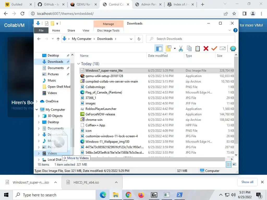Expand the Local Disk tree node
Image resolution: width=267 pixels, height=200 pixels.
[x=39, y=160]
